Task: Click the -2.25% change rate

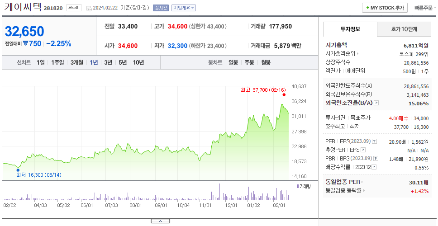Action: 59,43
